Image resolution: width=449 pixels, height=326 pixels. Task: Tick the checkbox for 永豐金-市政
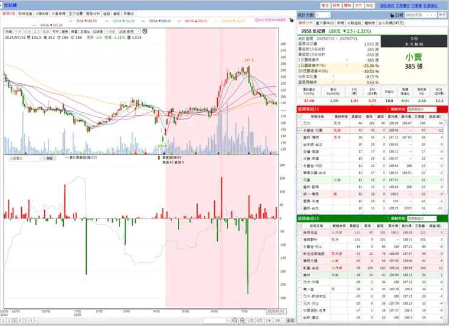tap(300, 166)
